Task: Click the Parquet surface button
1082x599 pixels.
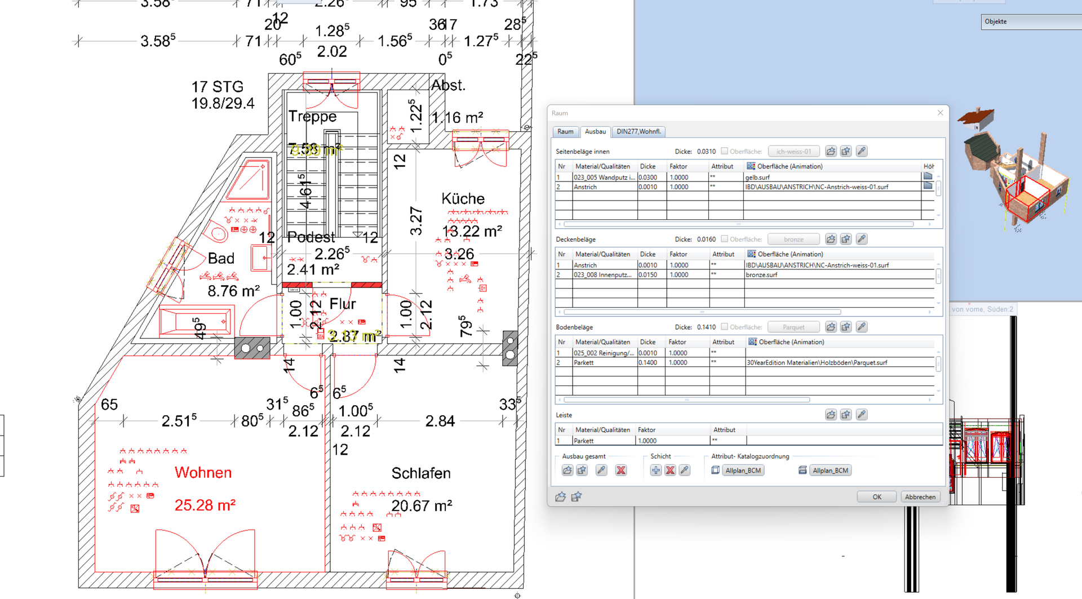Action: [x=793, y=327]
